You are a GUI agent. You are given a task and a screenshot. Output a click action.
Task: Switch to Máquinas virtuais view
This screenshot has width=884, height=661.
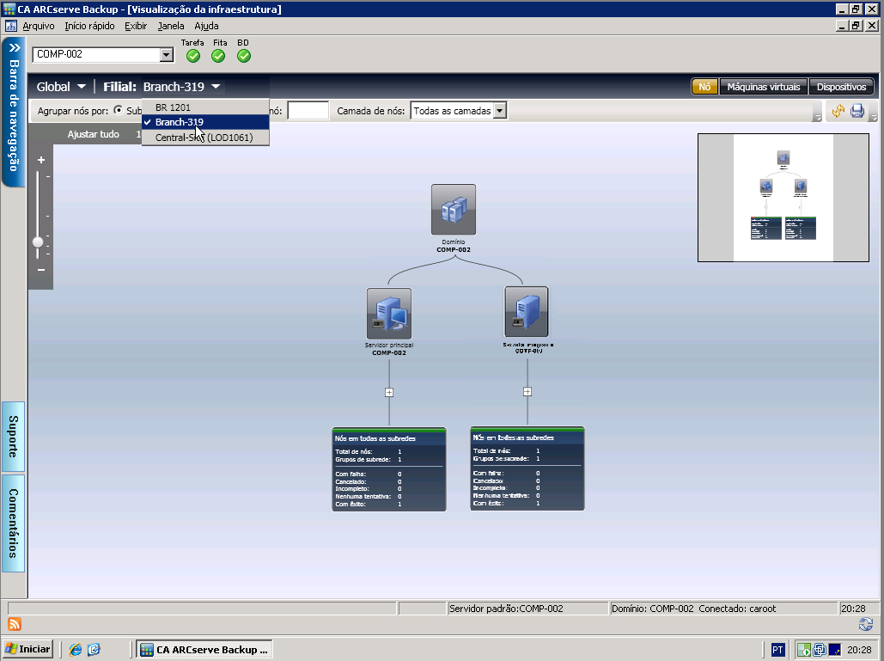click(x=763, y=87)
